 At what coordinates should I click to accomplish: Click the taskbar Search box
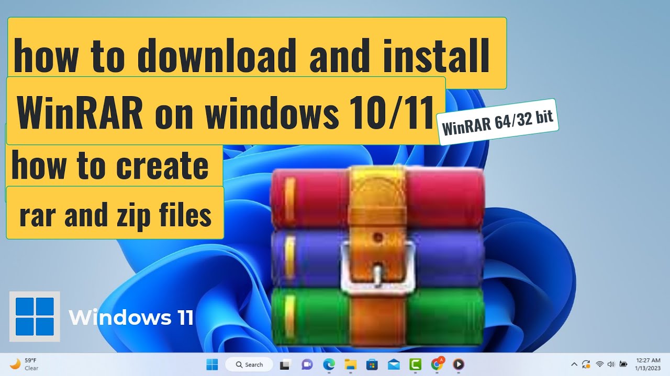point(249,365)
